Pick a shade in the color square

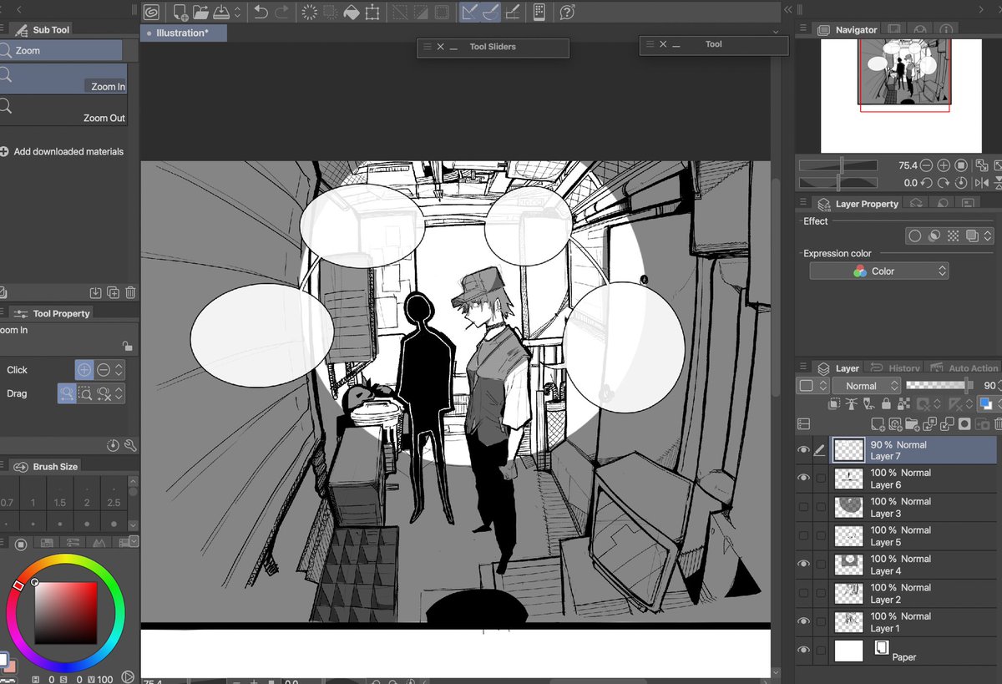(65, 614)
